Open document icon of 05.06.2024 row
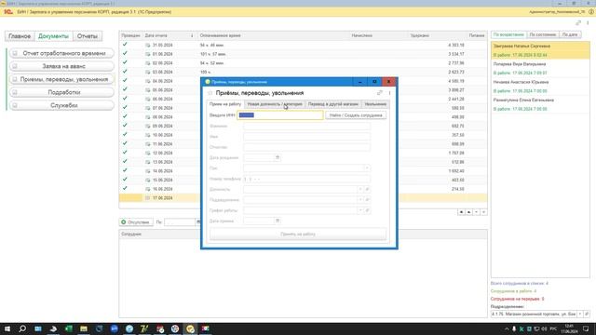The height and width of the screenshot is (335, 596). point(148,90)
